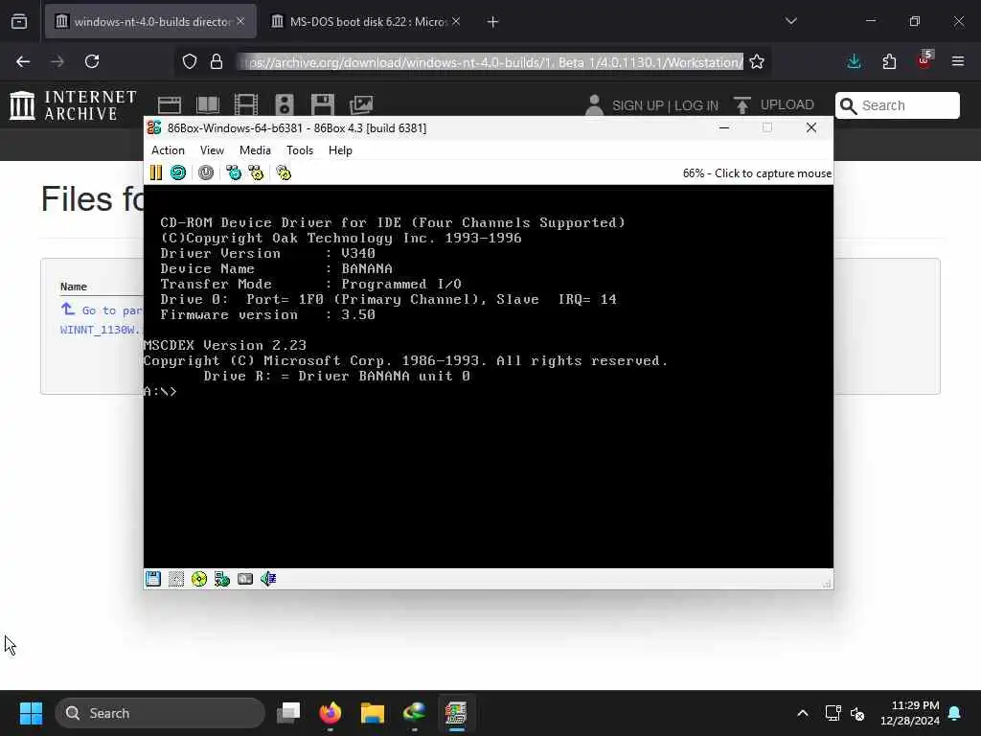Open a new Firefox tab
The height and width of the screenshot is (736, 981).
pos(493,22)
